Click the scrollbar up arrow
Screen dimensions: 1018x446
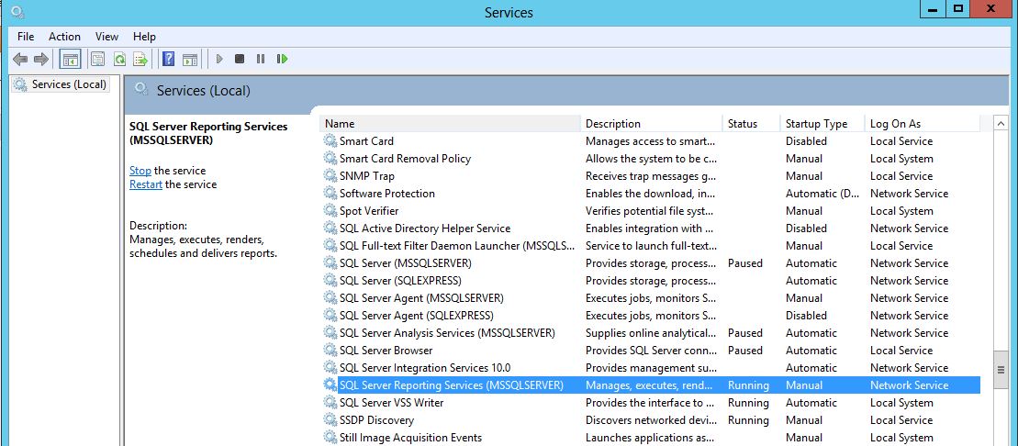coord(1000,123)
